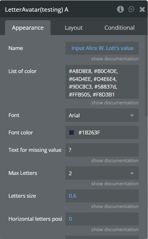Expand the Max Letters dropdown
Viewport: 148px width, 239px height.
click(102, 173)
